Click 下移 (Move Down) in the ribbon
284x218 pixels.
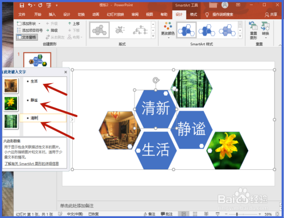coord(74,31)
